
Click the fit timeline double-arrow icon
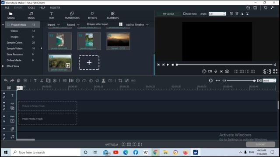click(x=217, y=81)
